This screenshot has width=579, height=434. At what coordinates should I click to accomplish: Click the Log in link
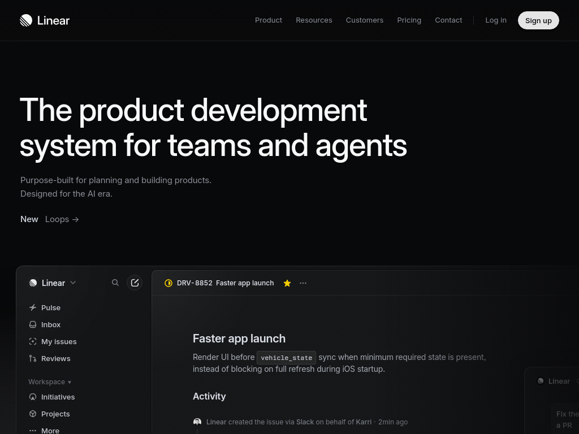coord(496,20)
